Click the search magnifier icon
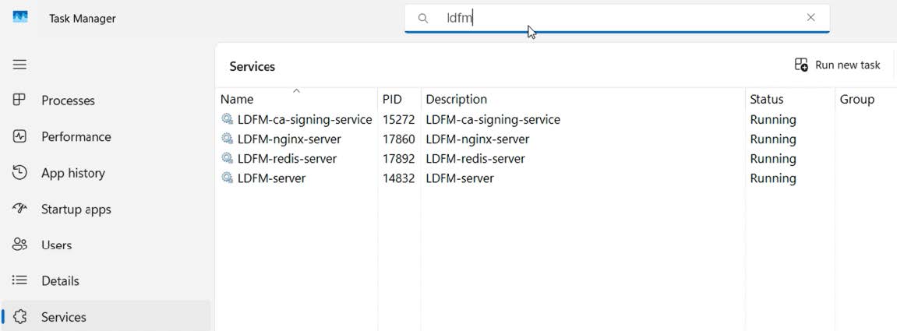 (422, 18)
